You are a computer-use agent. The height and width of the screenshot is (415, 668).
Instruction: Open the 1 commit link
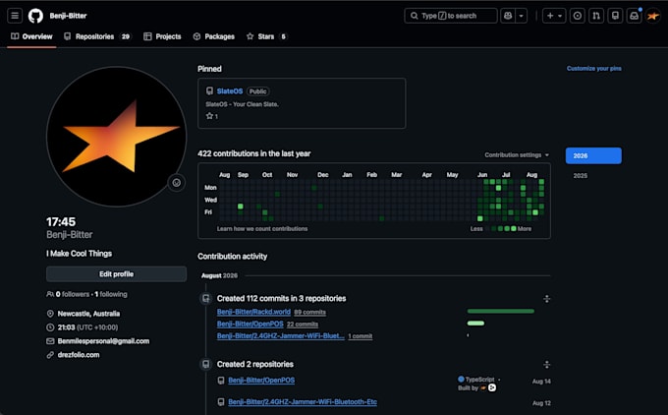(360, 336)
